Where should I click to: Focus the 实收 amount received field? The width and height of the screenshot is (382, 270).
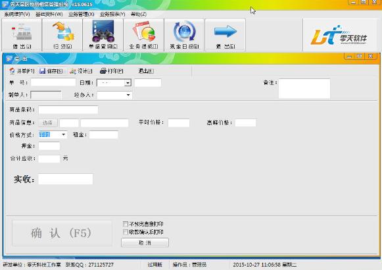tap(66, 179)
